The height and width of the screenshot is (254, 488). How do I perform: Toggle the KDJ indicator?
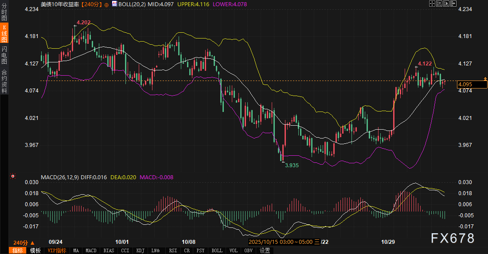point(140,250)
